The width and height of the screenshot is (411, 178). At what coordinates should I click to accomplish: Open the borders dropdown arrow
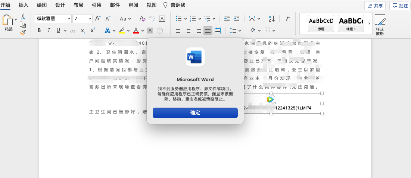(x=274, y=31)
